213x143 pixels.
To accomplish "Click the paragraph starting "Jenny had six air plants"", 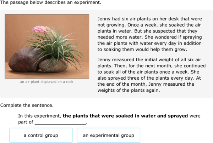I will 150,34.
